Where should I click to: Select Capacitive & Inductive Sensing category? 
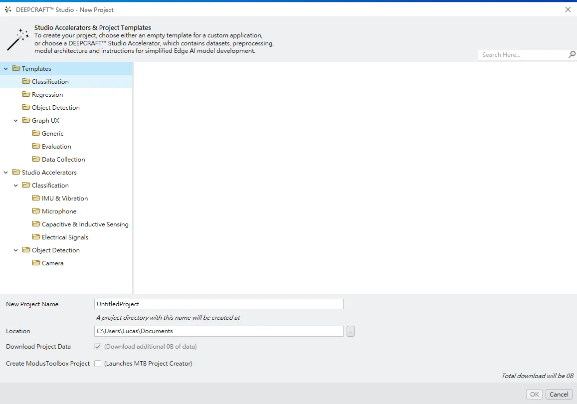coord(85,224)
